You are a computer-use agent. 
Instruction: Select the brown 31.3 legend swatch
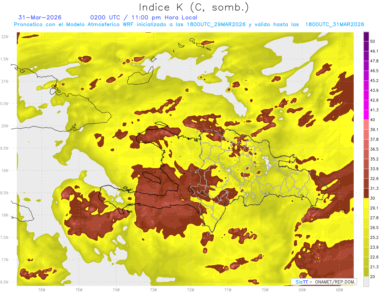click(x=366, y=193)
